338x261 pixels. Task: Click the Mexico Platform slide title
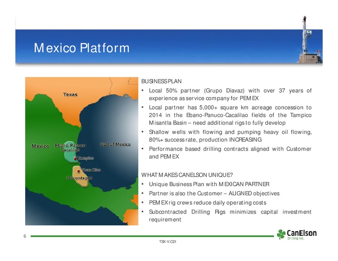tap(82, 47)
